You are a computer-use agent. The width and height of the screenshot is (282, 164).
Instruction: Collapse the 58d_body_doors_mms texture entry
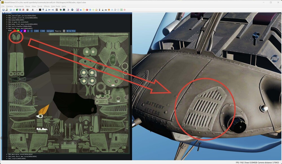(x=7, y=29)
